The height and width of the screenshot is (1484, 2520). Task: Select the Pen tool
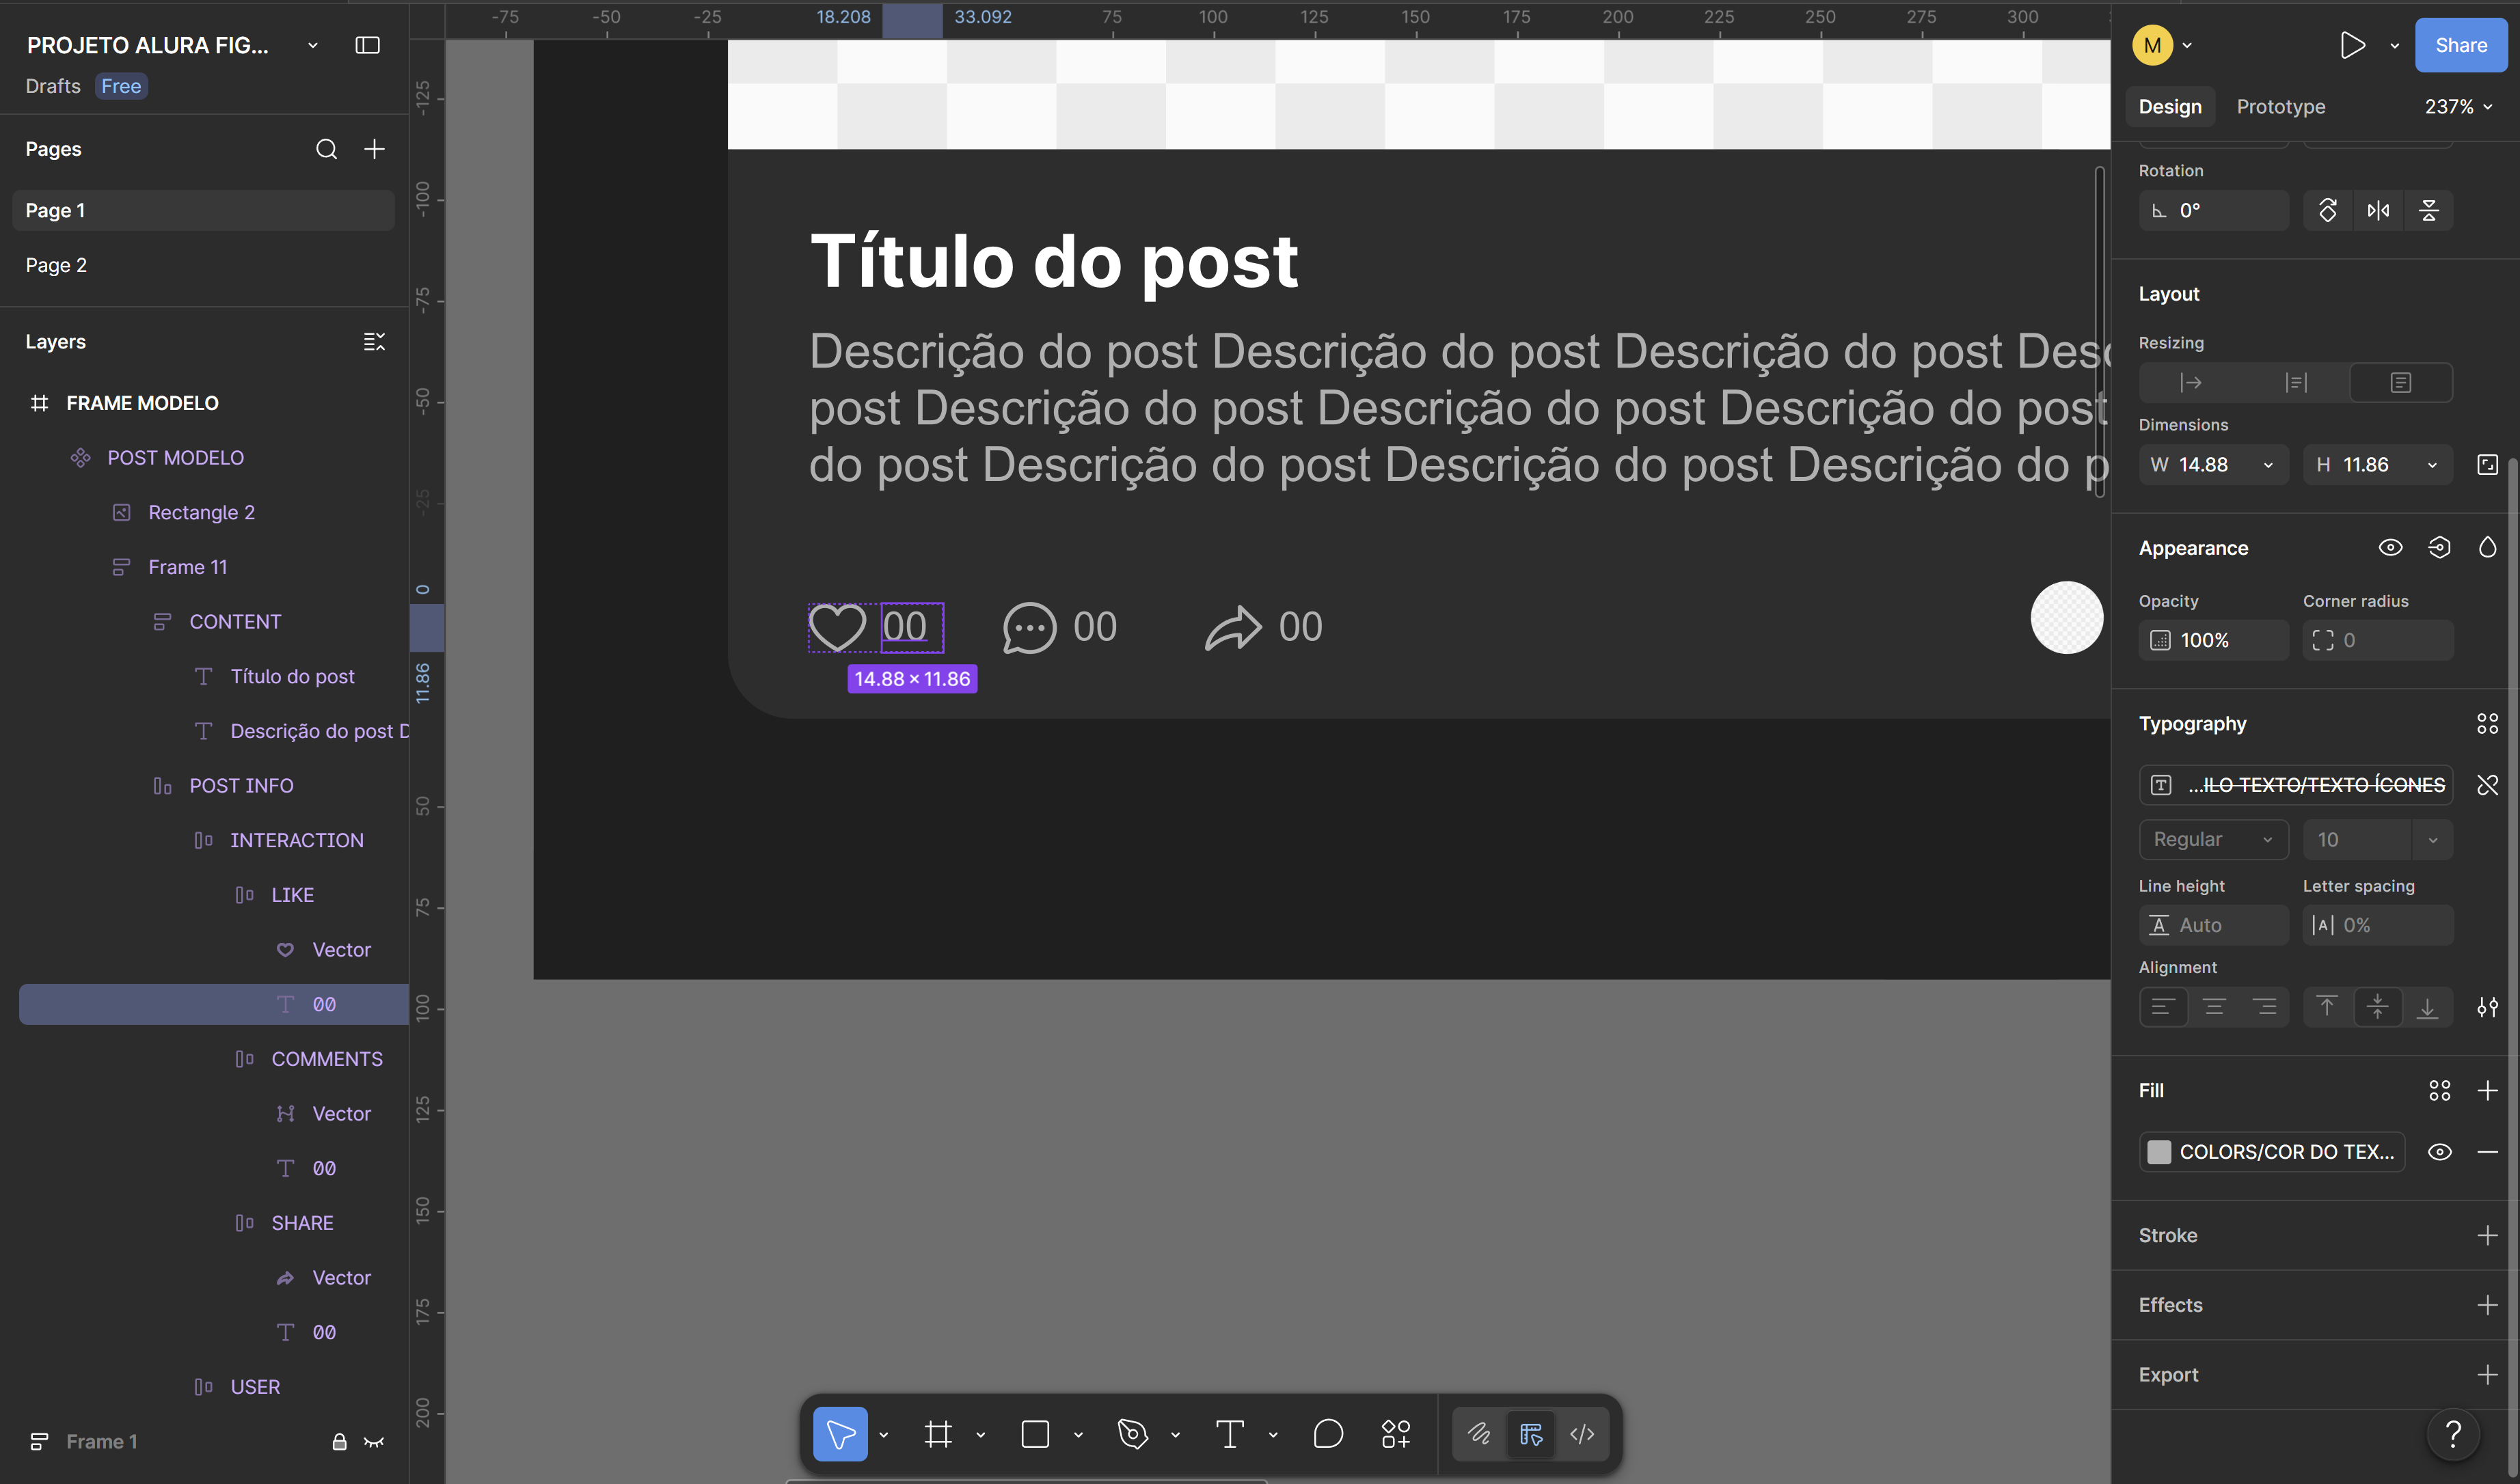(x=1133, y=1434)
